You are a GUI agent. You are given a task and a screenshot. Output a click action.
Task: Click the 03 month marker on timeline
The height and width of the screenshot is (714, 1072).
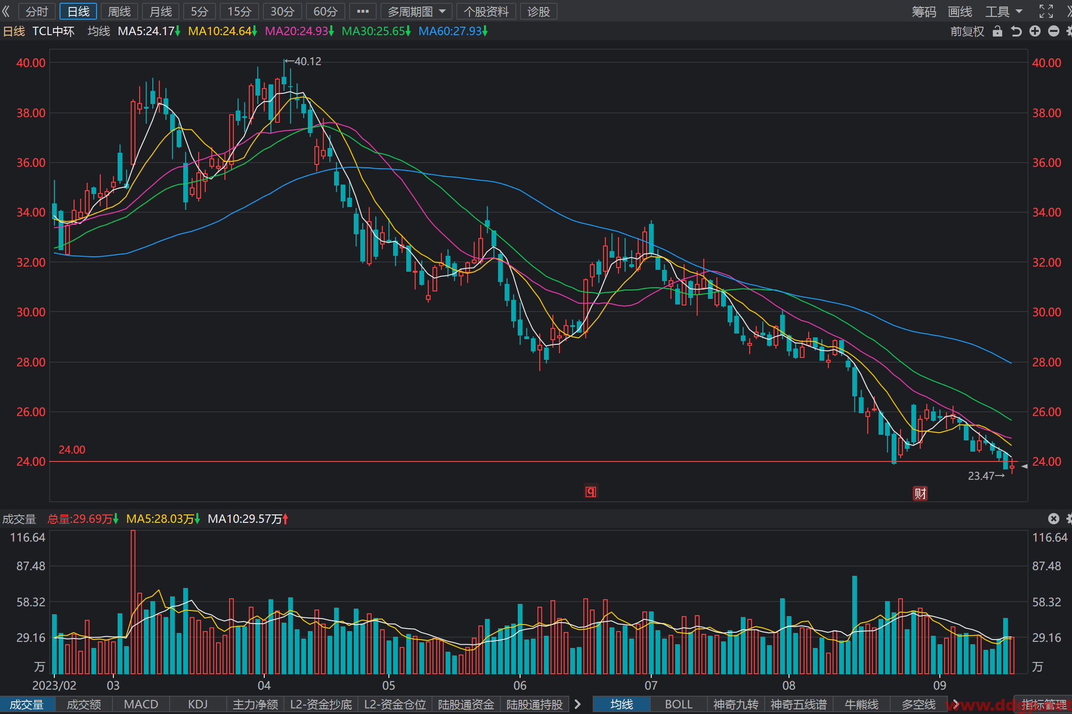click(113, 685)
